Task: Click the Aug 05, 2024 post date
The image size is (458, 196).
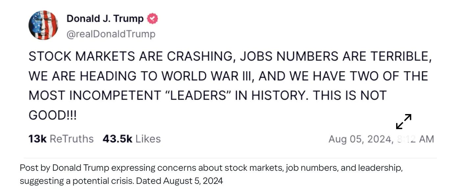Action: pyautogui.click(x=360, y=139)
